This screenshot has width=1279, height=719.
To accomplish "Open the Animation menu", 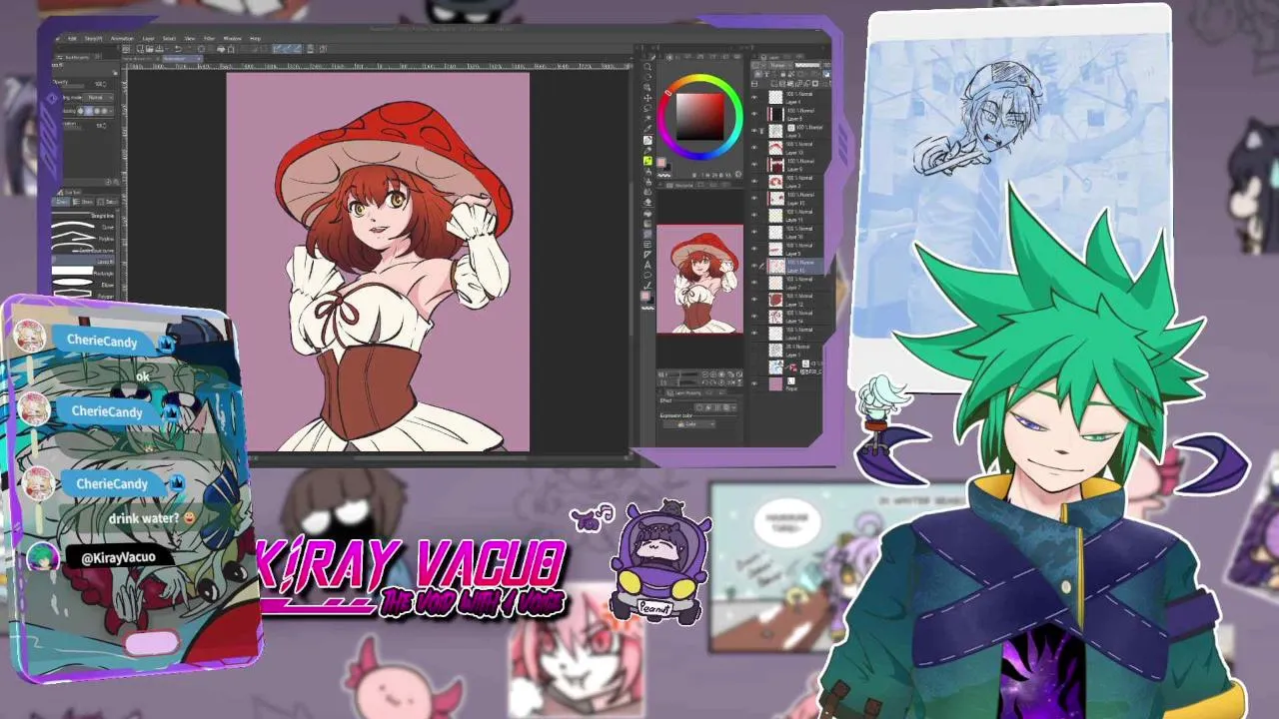I will [x=122, y=39].
